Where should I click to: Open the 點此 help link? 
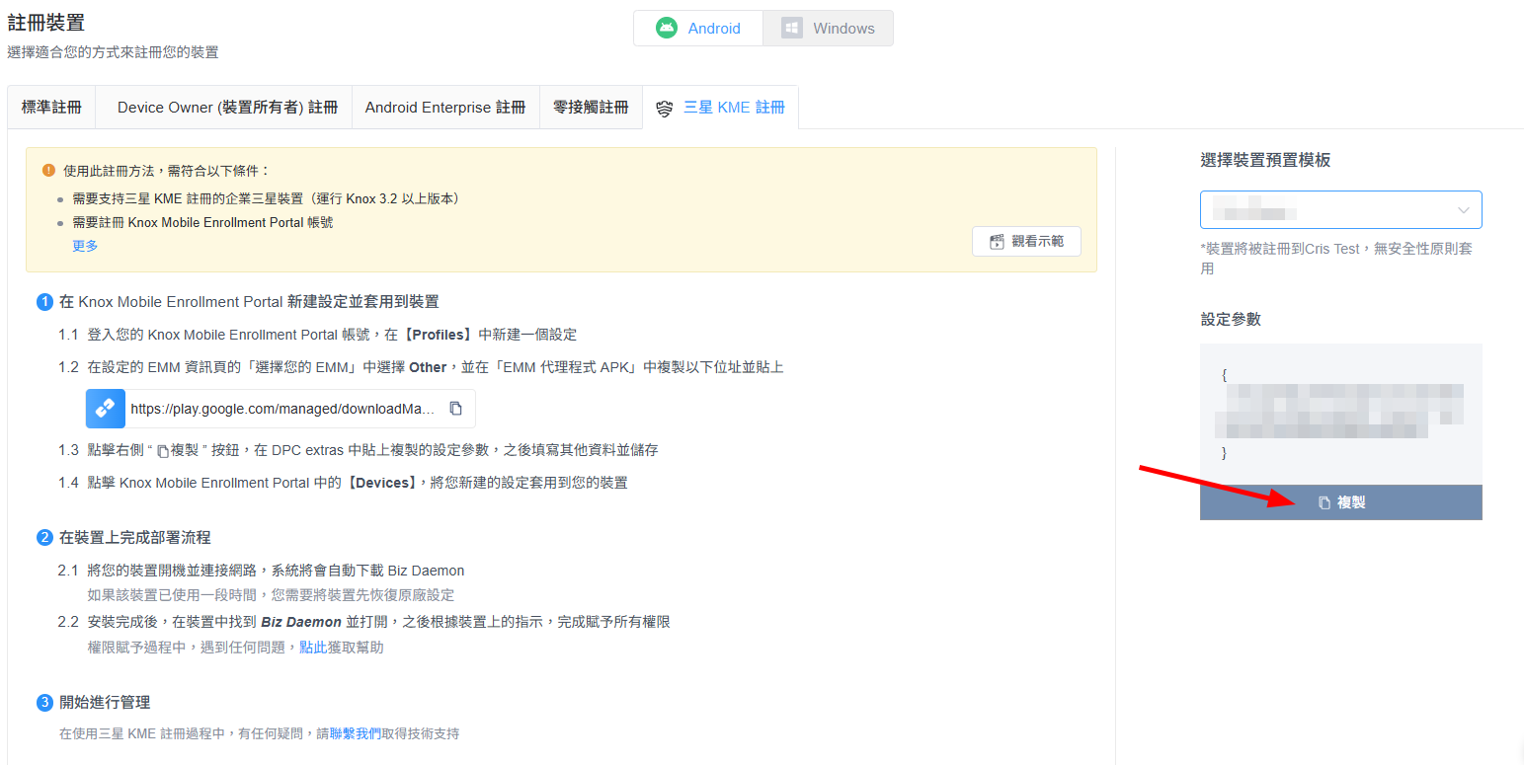(313, 648)
